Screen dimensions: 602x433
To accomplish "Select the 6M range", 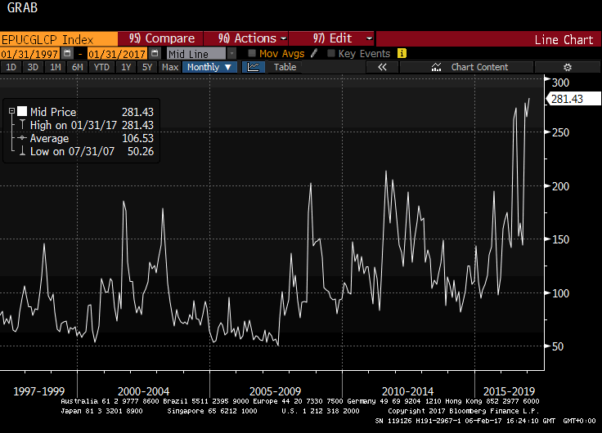I will (77, 67).
